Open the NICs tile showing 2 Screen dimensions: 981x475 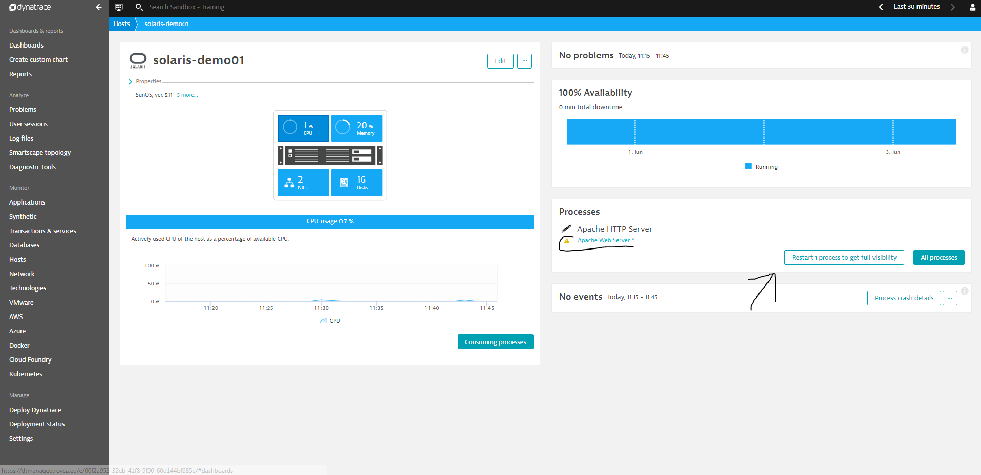tap(303, 183)
